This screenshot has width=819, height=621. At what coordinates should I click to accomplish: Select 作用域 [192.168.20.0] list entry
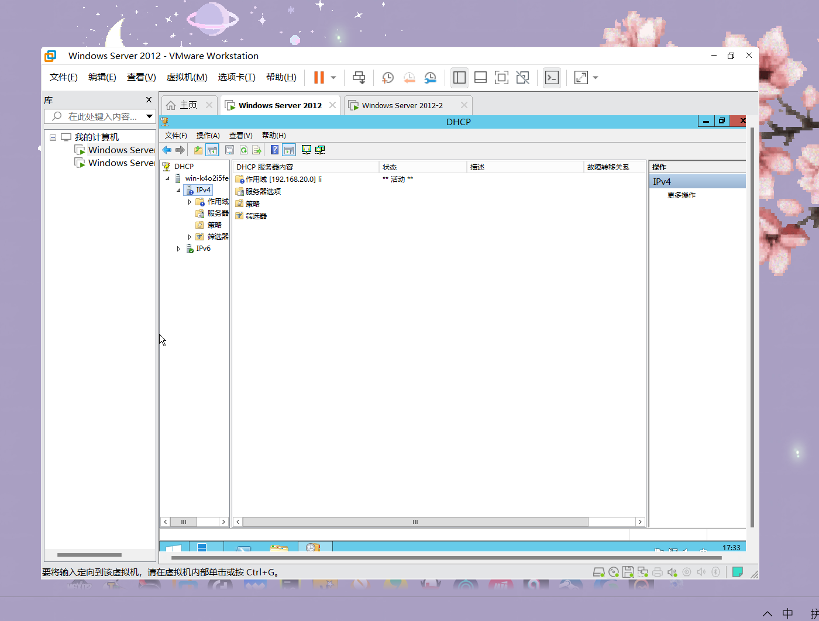click(x=278, y=180)
